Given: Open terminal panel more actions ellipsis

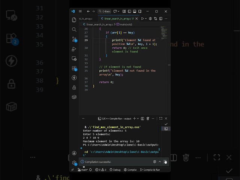Looking at the screenshot, I should click(153, 118).
